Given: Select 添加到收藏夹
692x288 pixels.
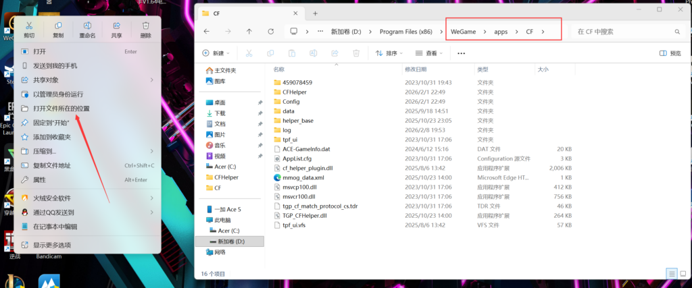Looking at the screenshot, I should pyautogui.click(x=87, y=137).
